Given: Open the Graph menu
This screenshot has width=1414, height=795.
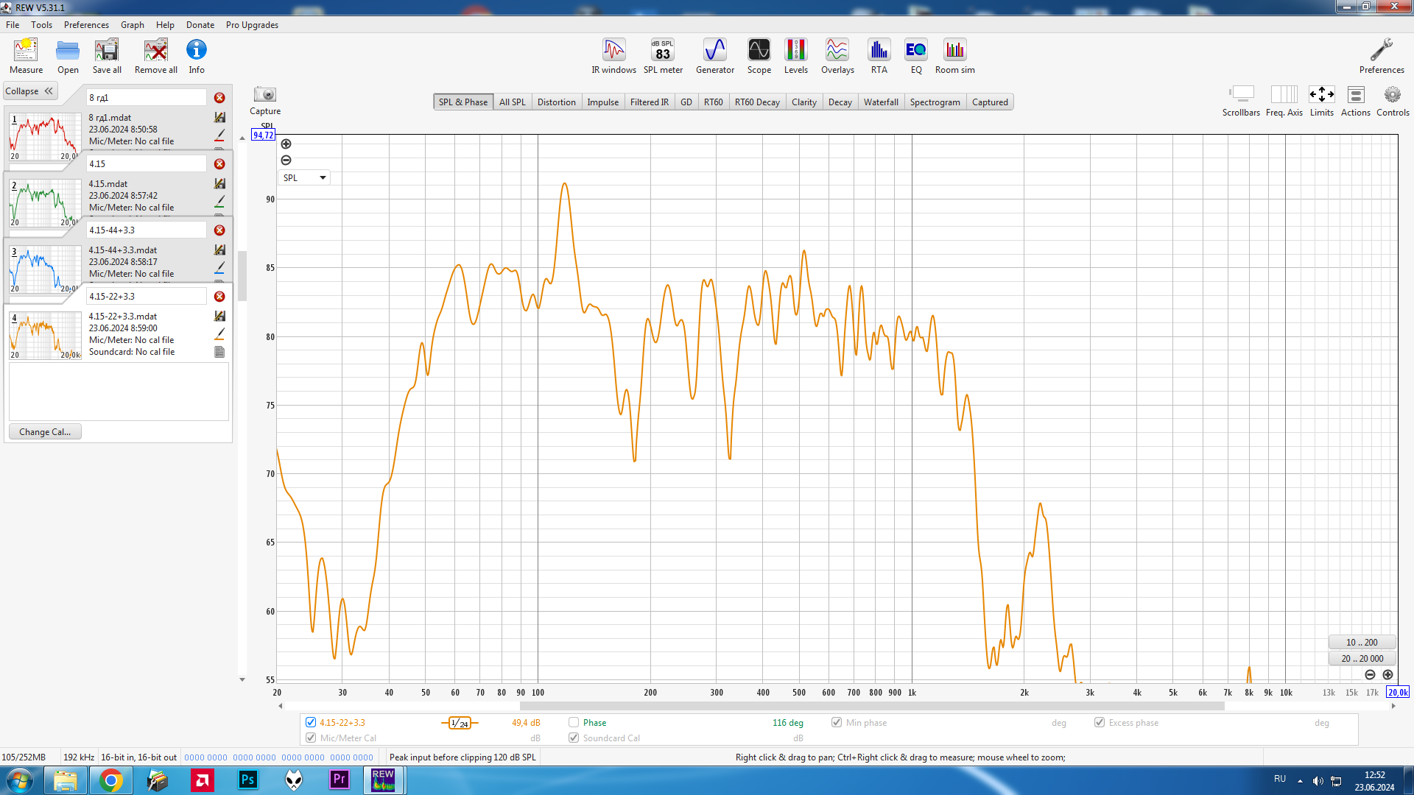Looking at the screenshot, I should (x=132, y=25).
